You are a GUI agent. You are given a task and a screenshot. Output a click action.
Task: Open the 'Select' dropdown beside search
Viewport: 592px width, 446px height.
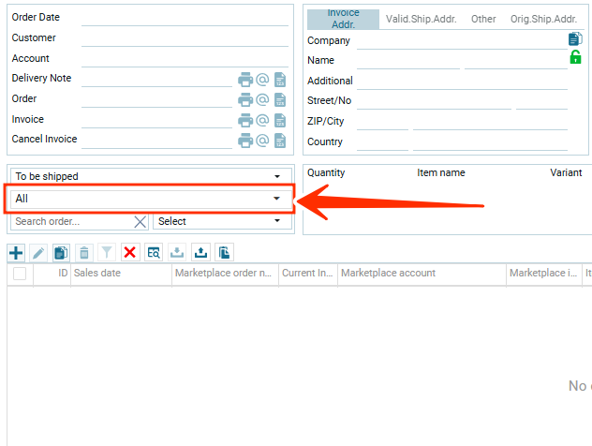click(x=219, y=221)
